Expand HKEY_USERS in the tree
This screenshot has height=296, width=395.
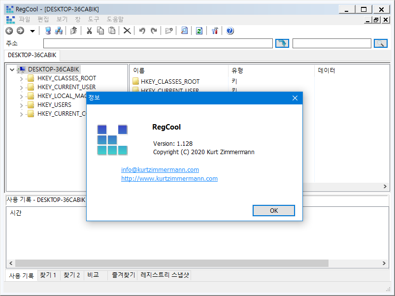pyautogui.click(x=21, y=105)
